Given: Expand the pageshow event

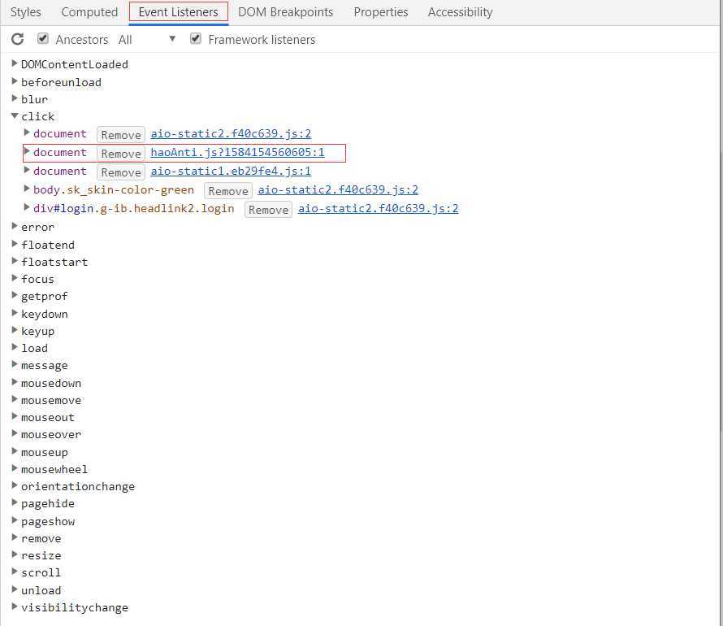Looking at the screenshot, I should (x=15, y=520).
